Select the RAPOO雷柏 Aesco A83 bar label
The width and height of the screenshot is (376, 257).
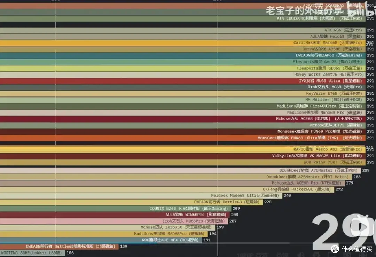pos(328,149)
